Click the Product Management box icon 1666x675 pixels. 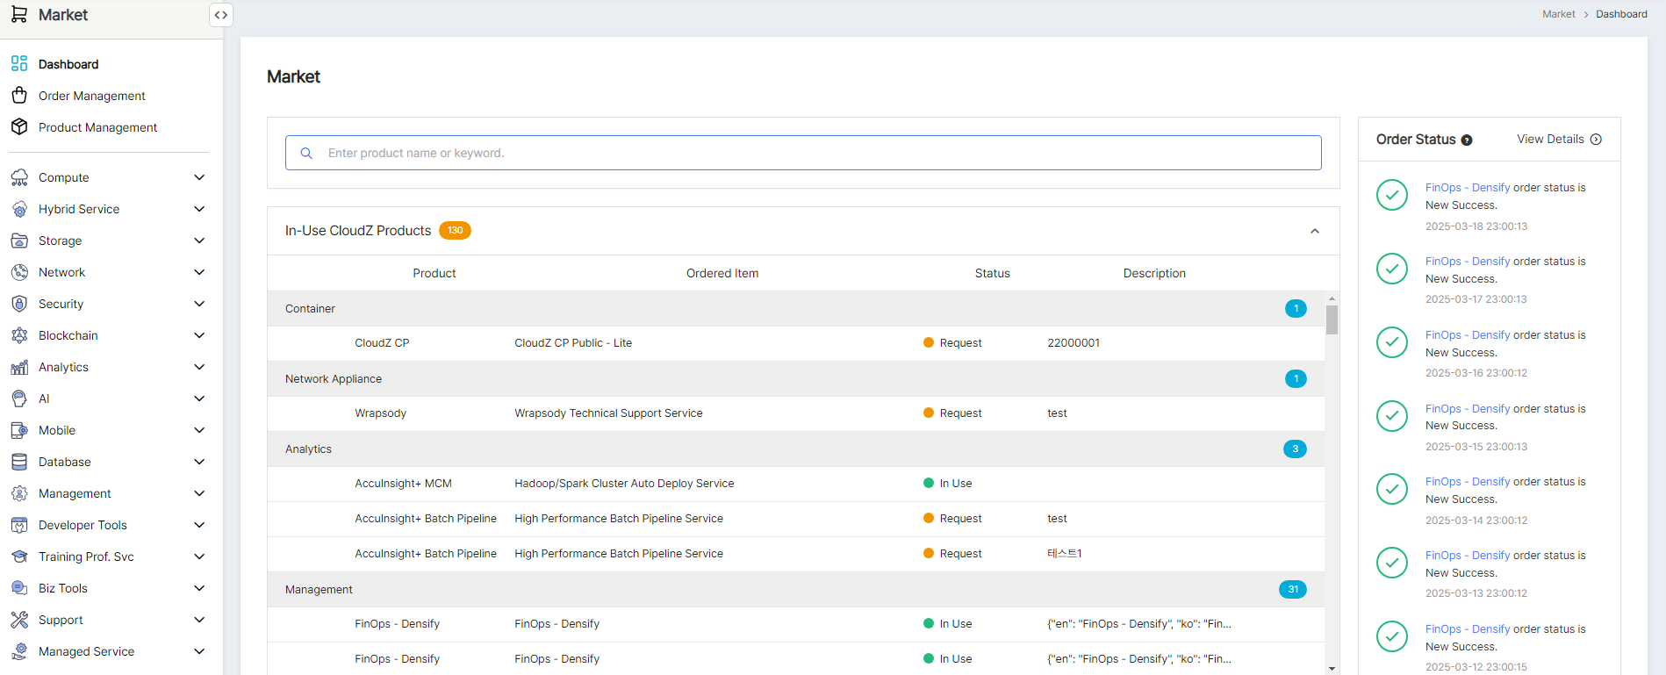click(19, 126)
